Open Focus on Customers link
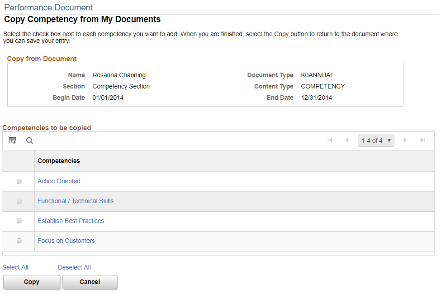The image size is (441, 293). pyautogui.click(x=66, y=241)
